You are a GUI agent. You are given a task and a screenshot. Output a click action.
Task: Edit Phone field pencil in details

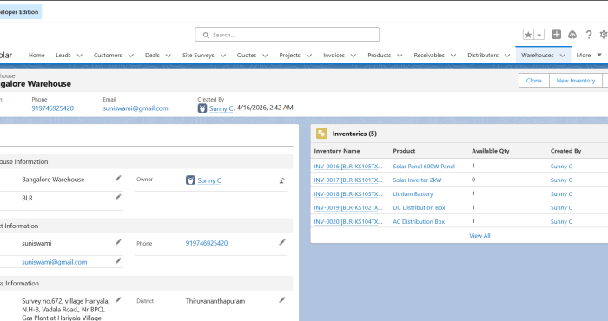pos(282,242)
